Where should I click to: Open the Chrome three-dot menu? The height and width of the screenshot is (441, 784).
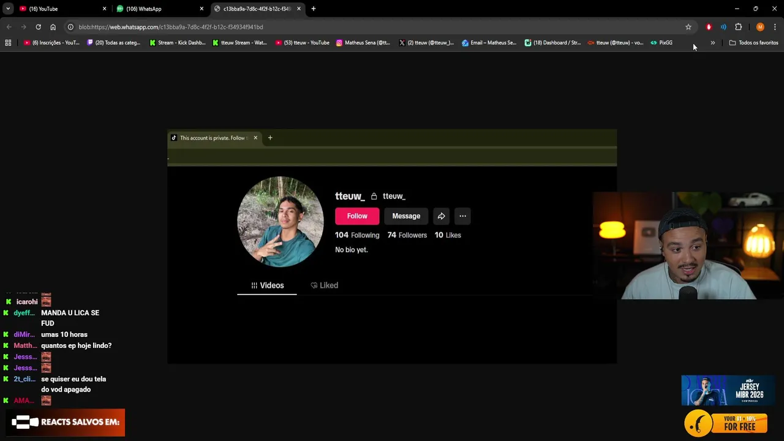[x=775, y=27]
